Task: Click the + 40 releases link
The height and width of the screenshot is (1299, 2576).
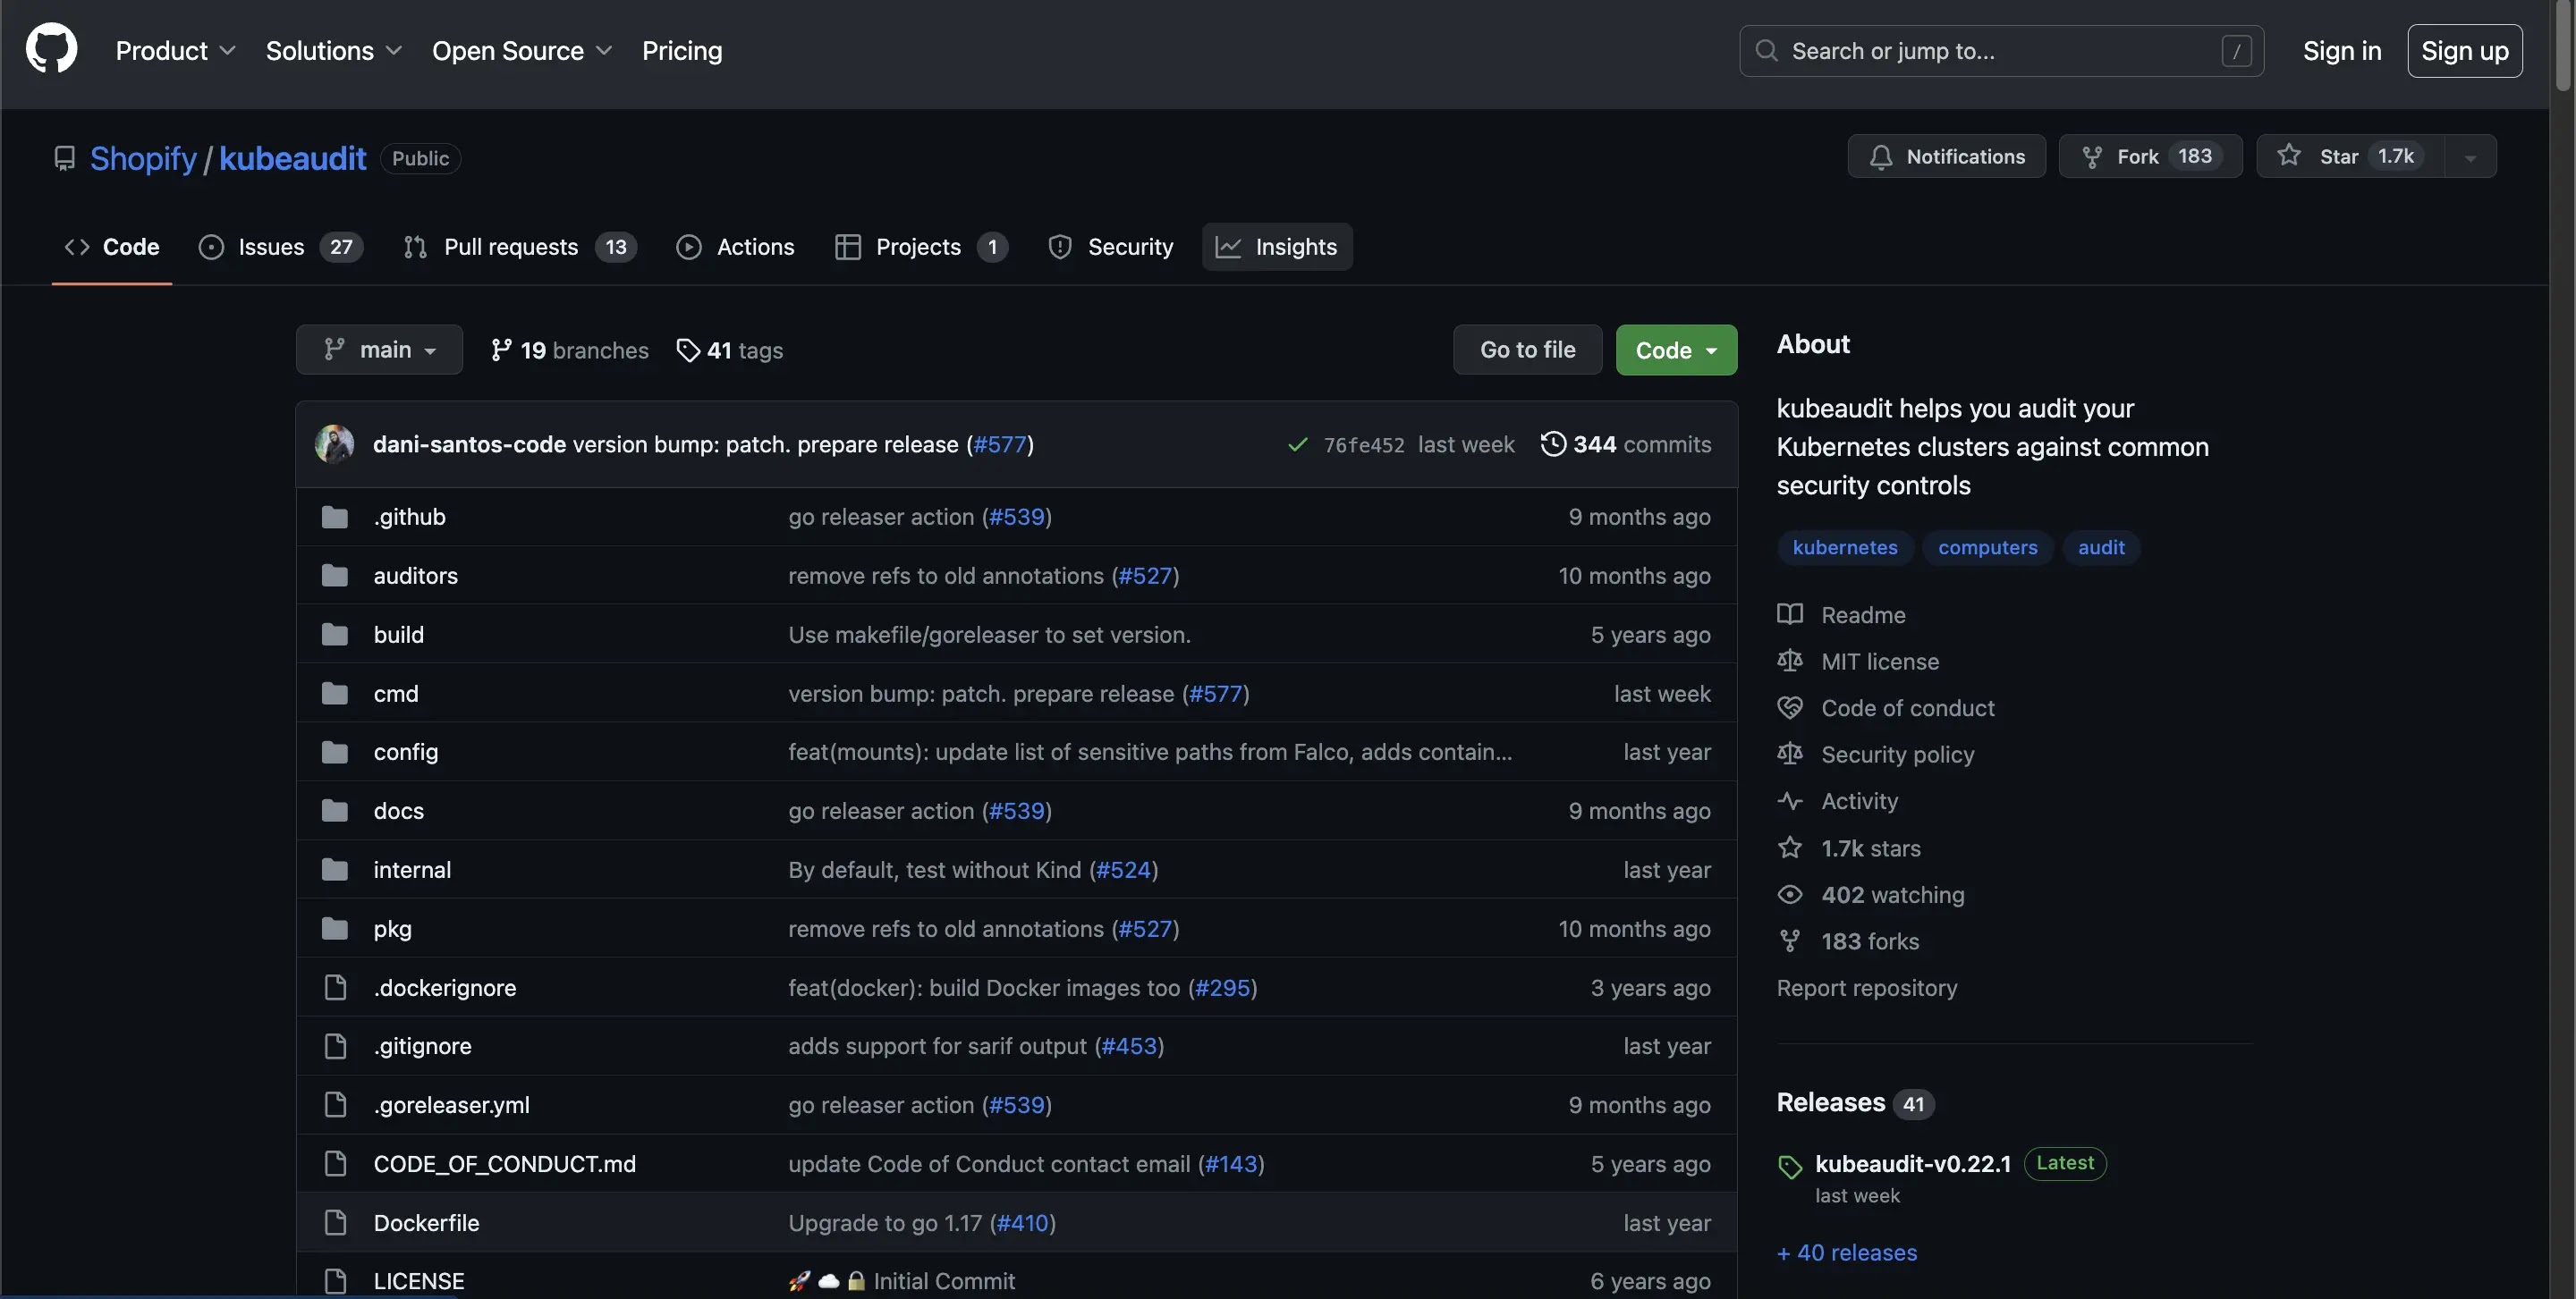Action: tap(1847, 1252)
